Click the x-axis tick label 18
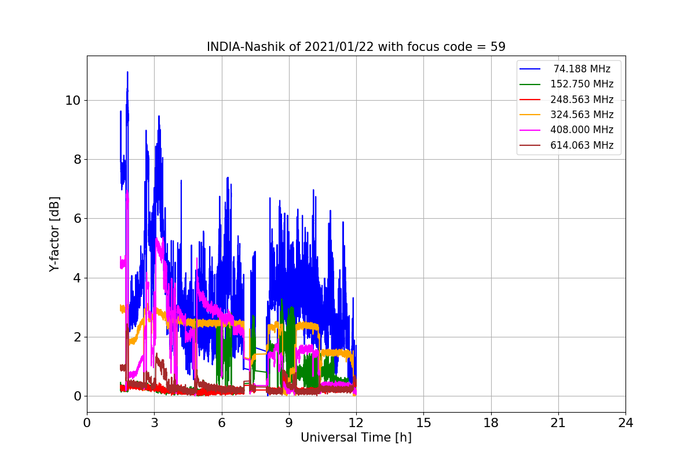This screenshot has width=695, height=463. pos(491,423)
